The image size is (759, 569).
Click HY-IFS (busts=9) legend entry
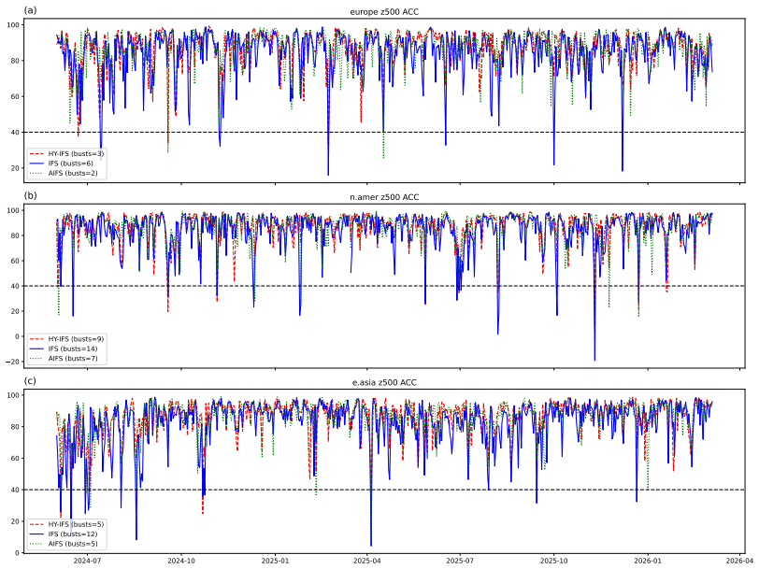click(x=66, y=338)
